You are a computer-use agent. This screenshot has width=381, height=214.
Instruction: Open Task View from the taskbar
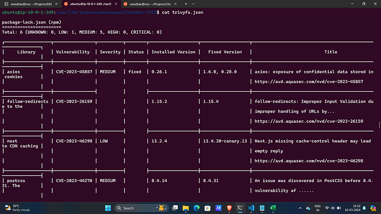coord(175,208)
